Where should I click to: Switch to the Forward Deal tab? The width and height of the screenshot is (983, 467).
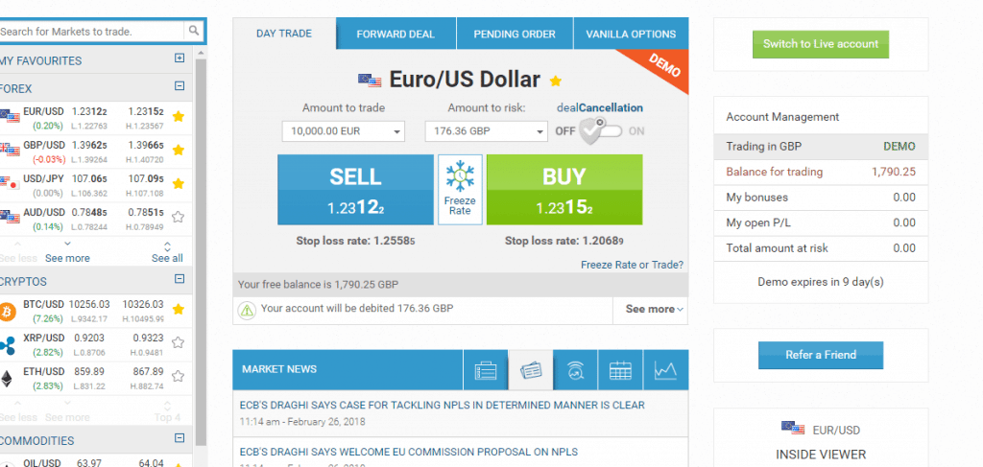coord(396,35)
